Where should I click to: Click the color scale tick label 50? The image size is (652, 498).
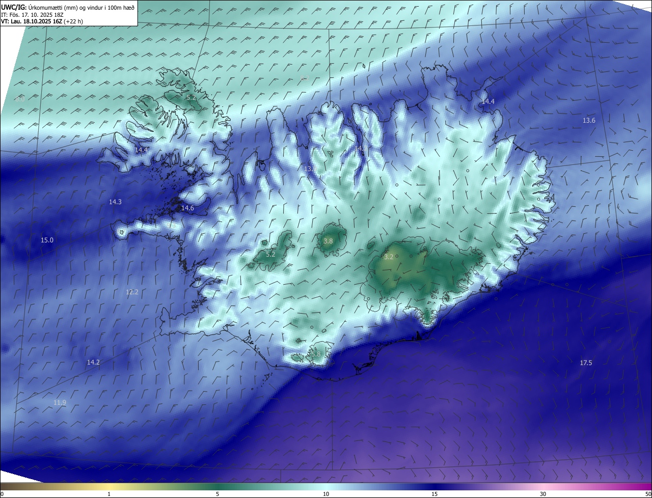[648, 494]
